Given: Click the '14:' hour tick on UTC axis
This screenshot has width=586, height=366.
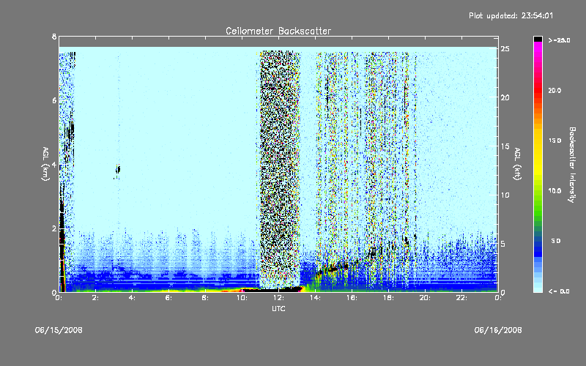Looking at the screenshot, I should tap(315, 298).
